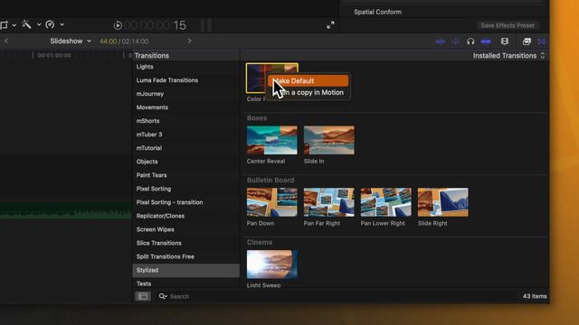Select the Slide In transition thumbnail
Screen dimensions: 579x325
[x=328, y=141]
